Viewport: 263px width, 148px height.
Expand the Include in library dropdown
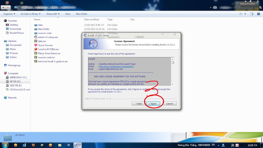pos(30,14)
